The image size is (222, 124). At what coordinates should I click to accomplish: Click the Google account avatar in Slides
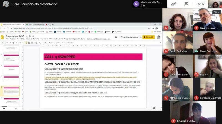[158, 37]
